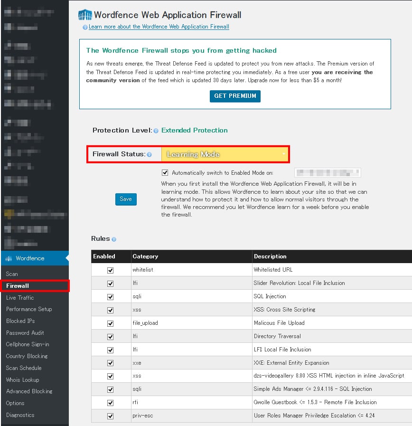Open Diagnostics page
412x426 pixels.
pyautogui.click(x=20, y=415)
